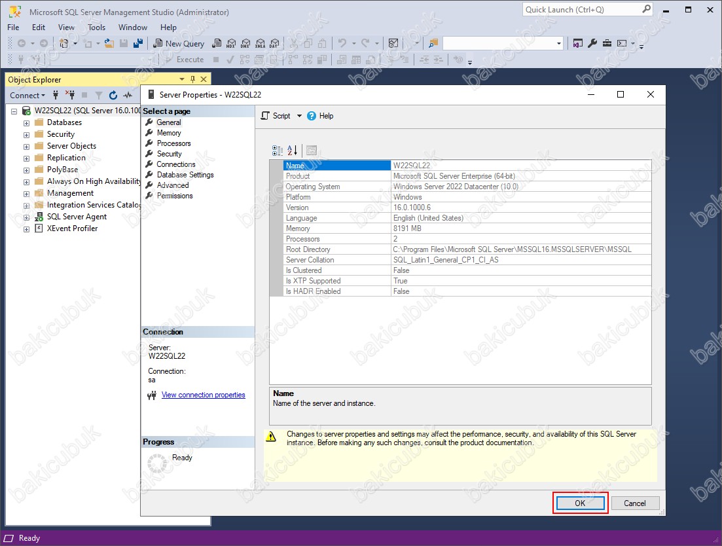Click the MDX query icon in toolbar

231,43
